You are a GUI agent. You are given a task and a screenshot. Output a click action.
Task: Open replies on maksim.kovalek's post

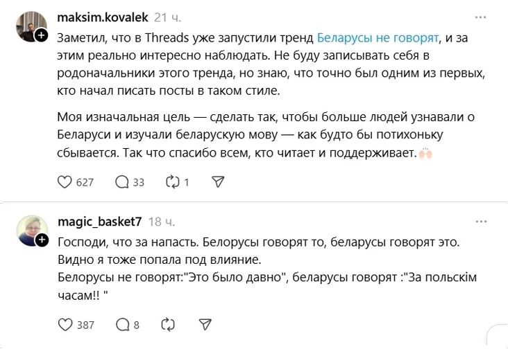tap(121, 182)
